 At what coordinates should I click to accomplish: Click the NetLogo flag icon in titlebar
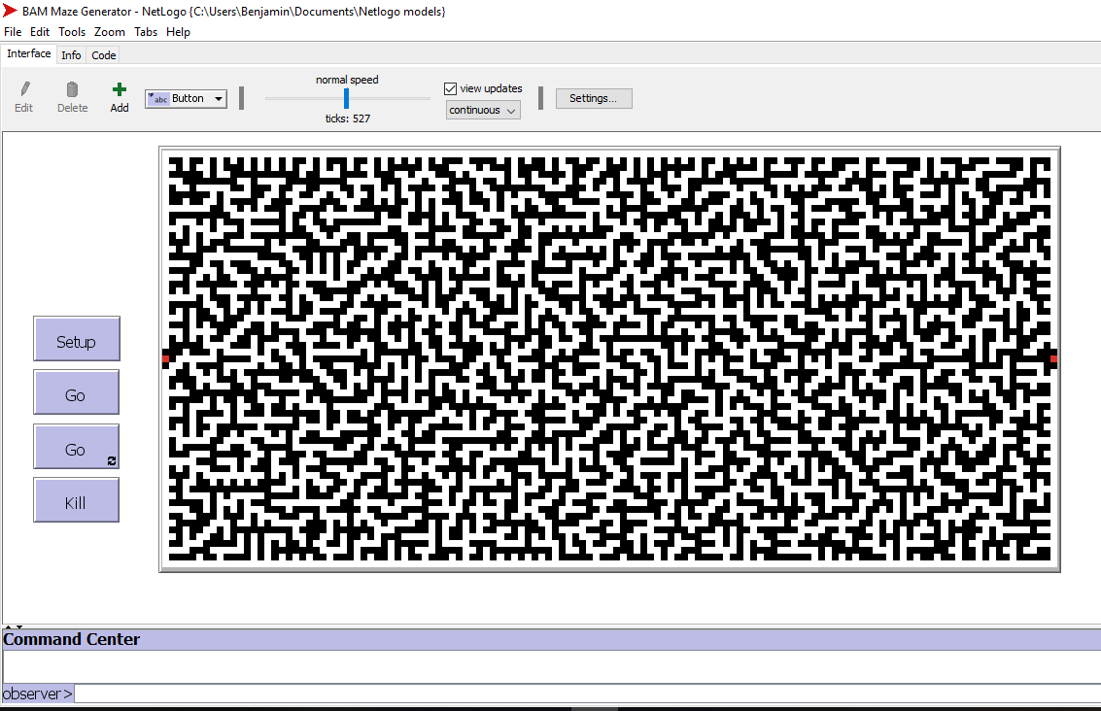point(10,10)
